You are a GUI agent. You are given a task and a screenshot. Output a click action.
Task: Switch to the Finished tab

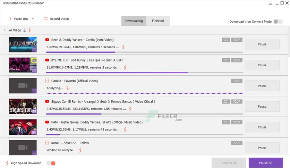click(x=158, y=21)
